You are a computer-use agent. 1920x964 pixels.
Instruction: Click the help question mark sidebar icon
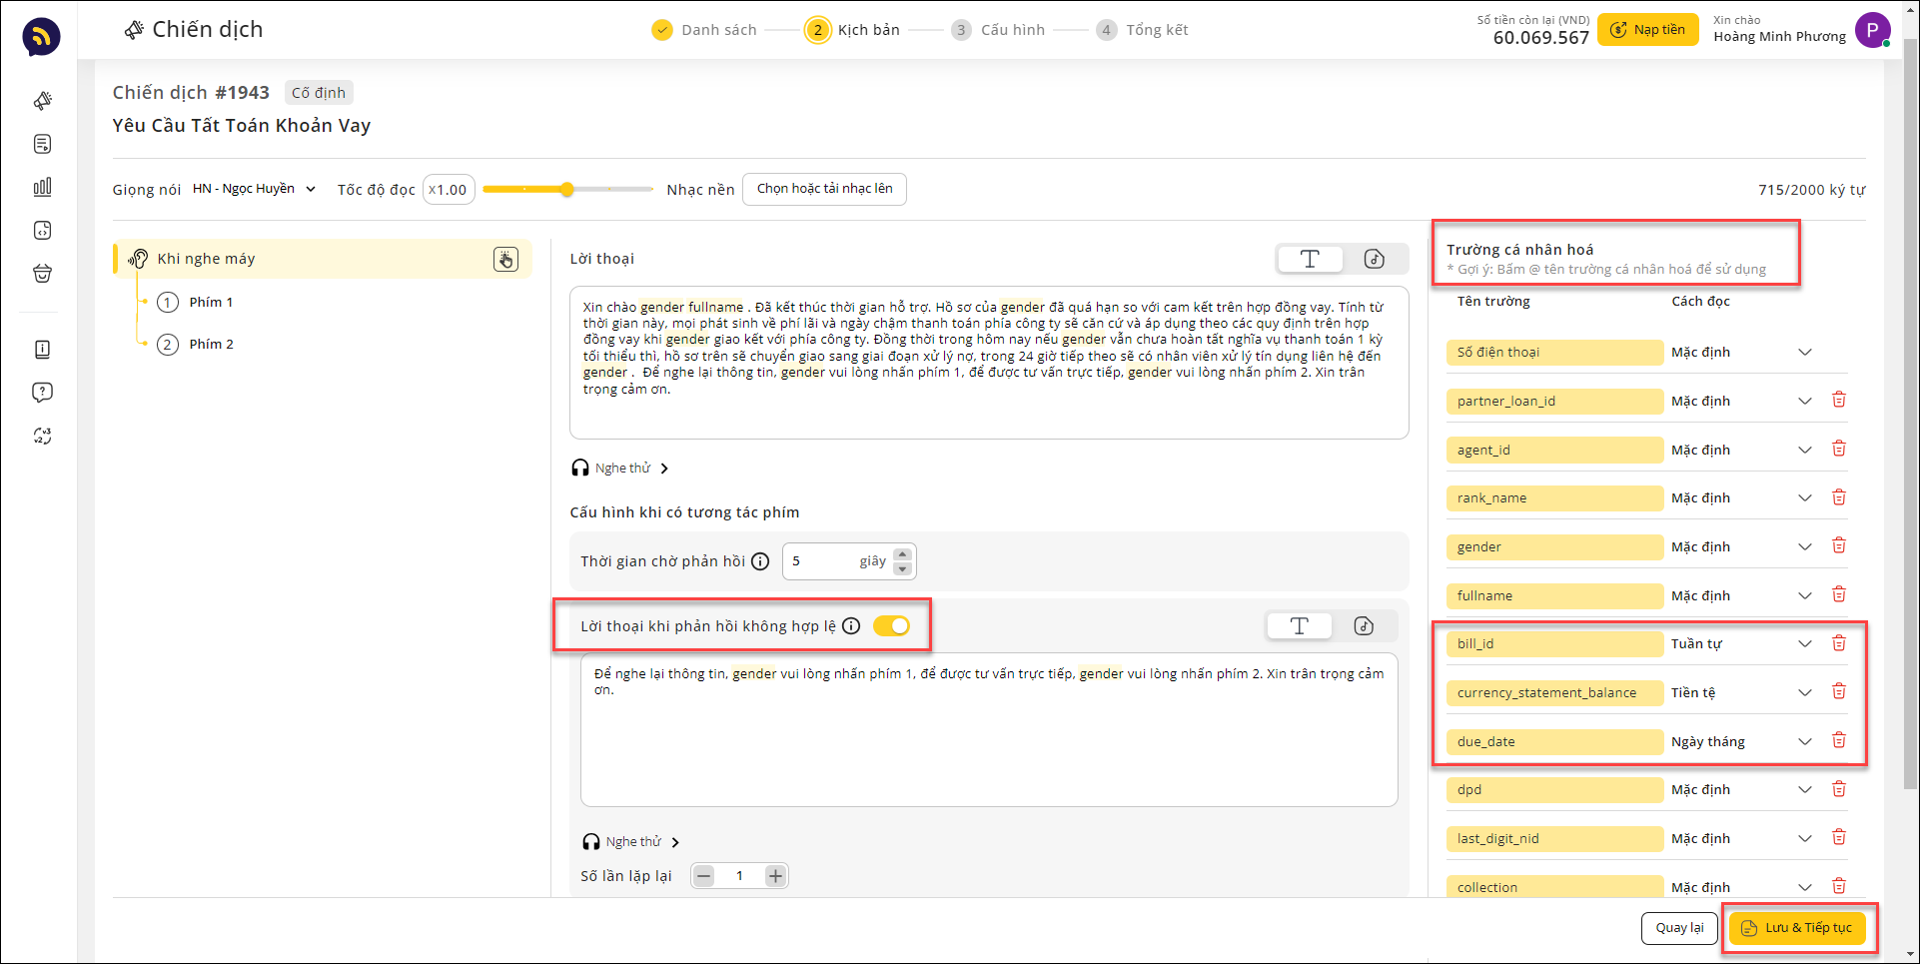click(x=42, y=393)
